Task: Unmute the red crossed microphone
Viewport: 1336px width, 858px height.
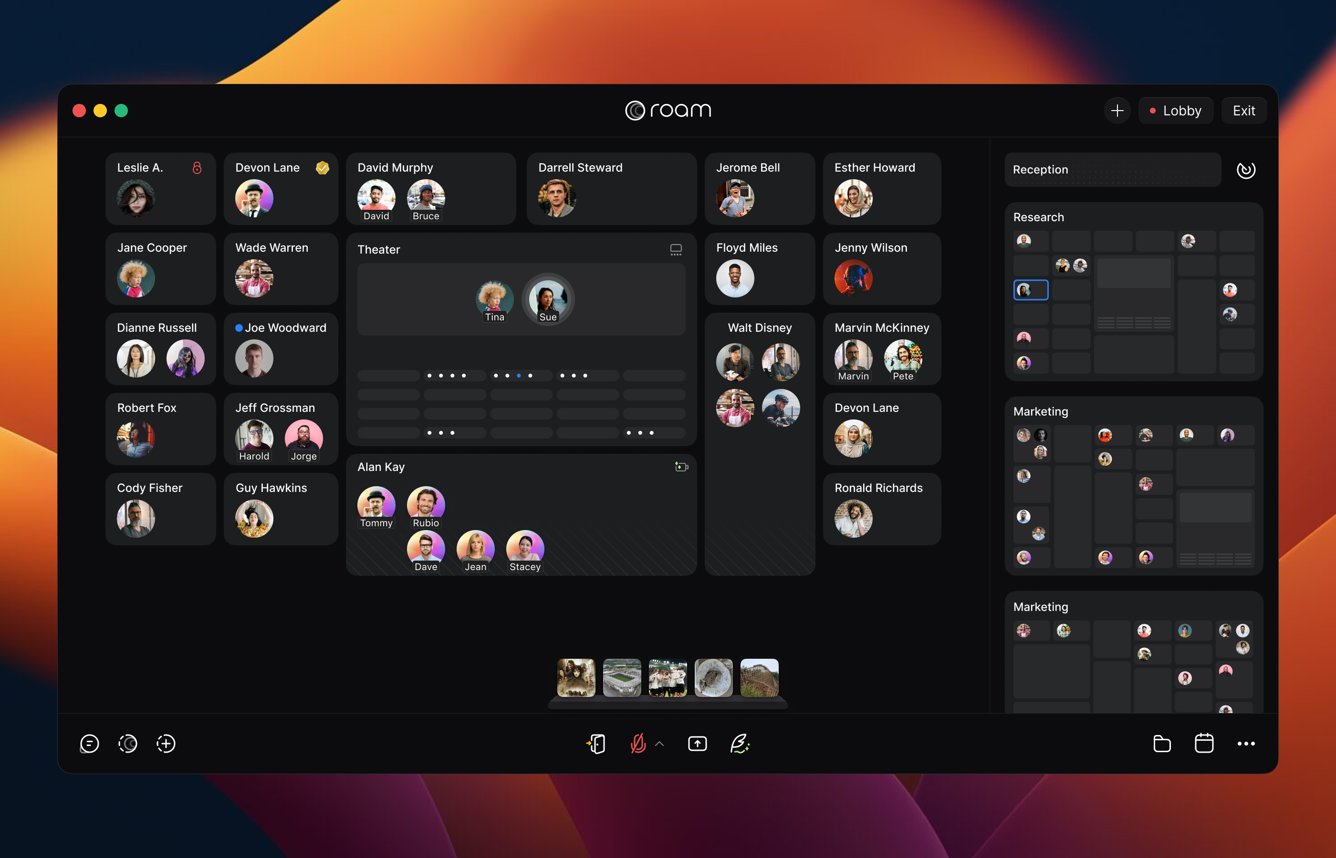Action: 638,744
